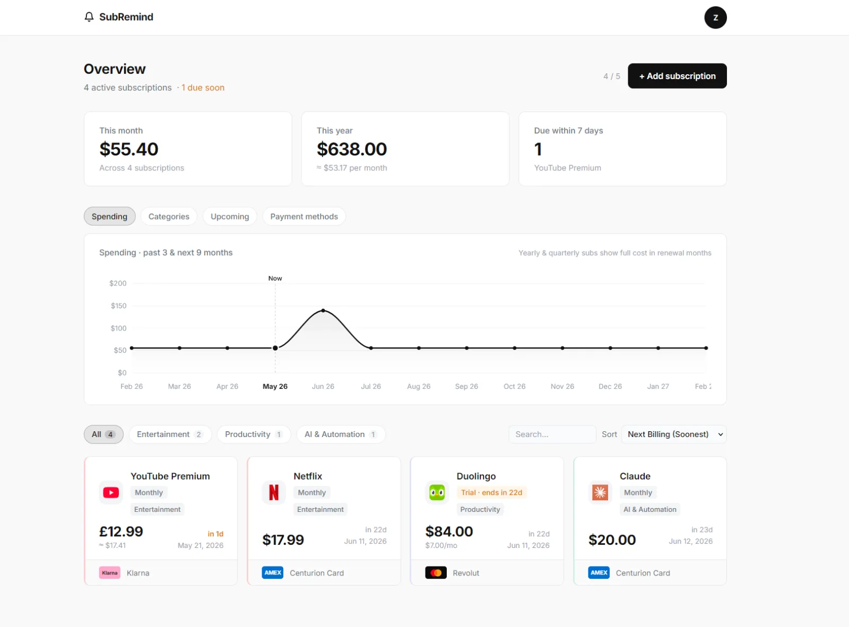Click the "Revolut" payment method label
Screen dimensions: 849x627
coord(466,573)
